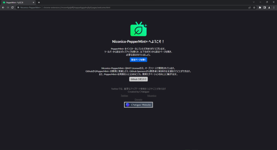Click the PepperMint+ green TV logo

[139, 29]
